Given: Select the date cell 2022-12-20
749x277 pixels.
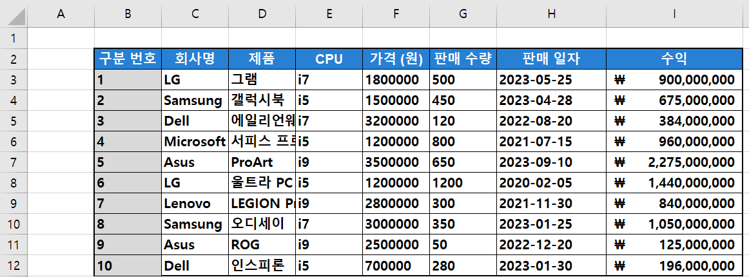Looking at the screenshot, I should [x=552, y=245].
